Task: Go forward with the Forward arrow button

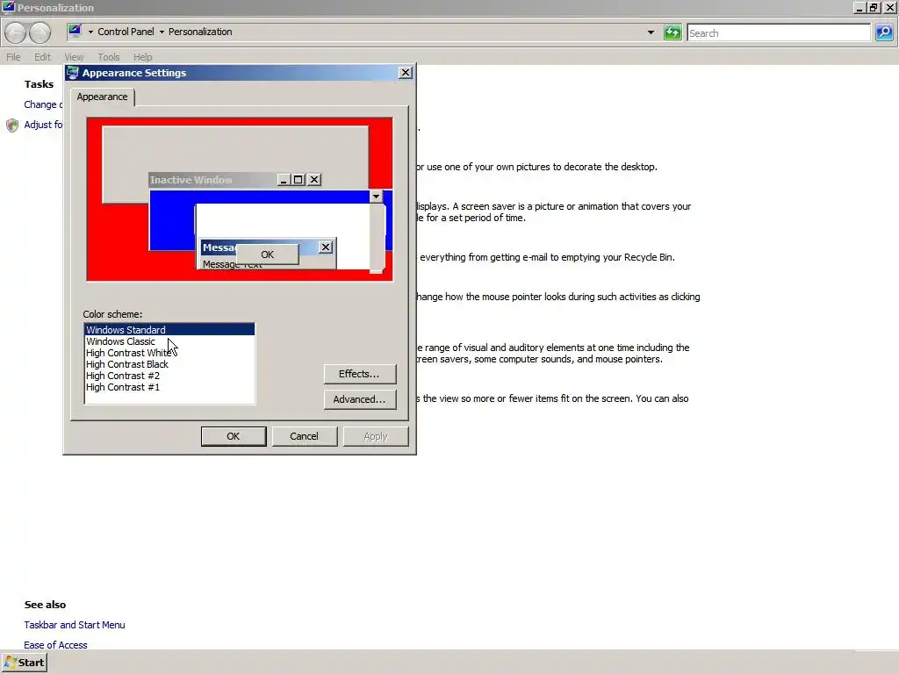Action: (x=40, y=32)
